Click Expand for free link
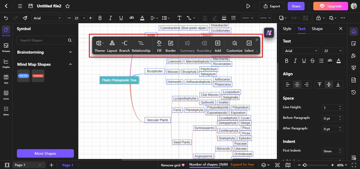Viewport: 360px width, 169px height. pos(242,165)
